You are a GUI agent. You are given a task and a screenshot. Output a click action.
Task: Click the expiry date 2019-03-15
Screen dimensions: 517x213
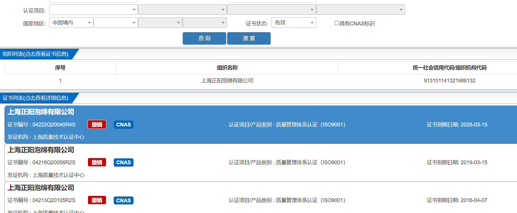click(474, 162)
